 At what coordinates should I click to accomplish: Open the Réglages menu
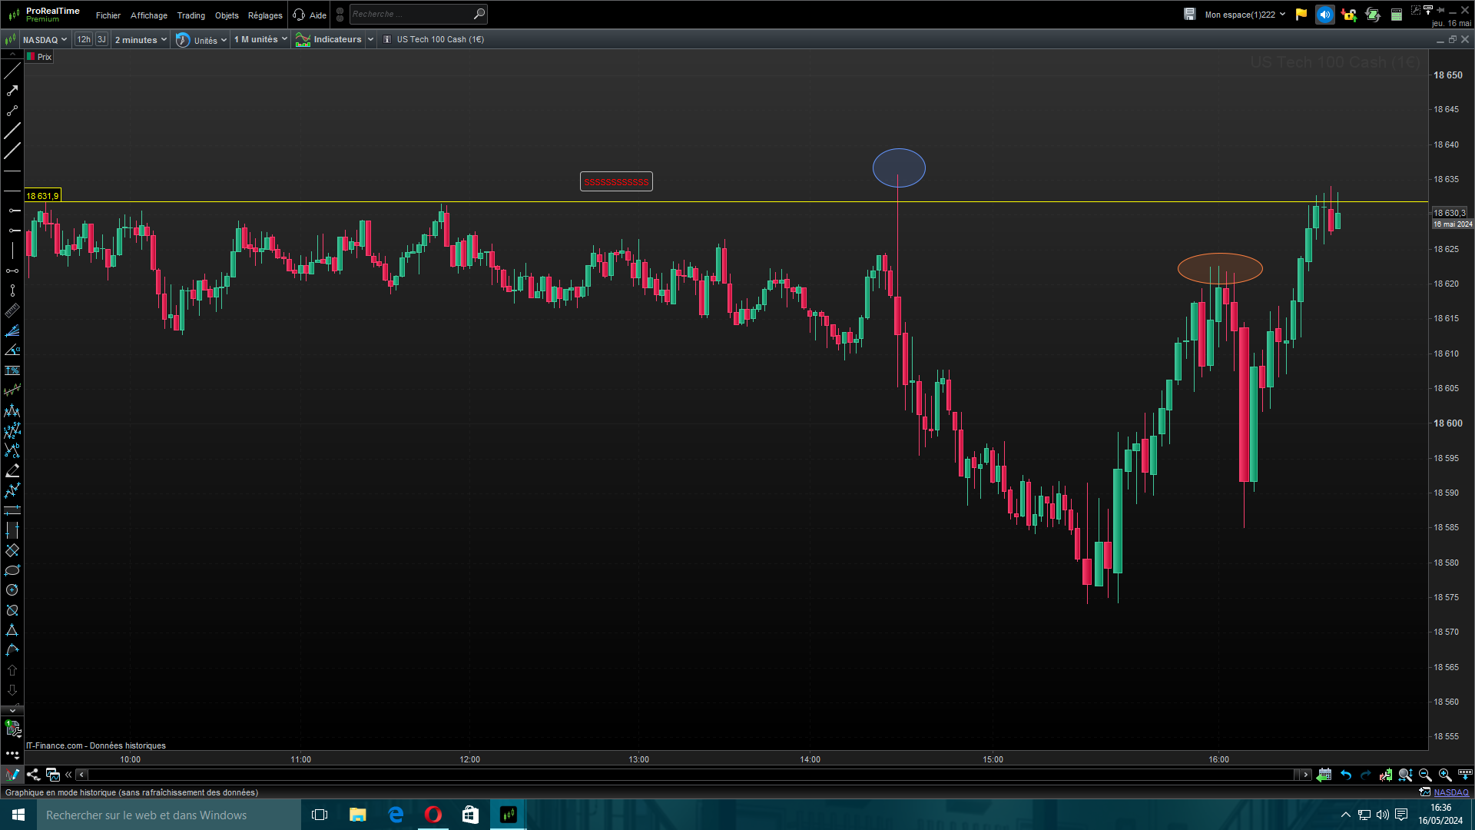click(x=265, y=15)
